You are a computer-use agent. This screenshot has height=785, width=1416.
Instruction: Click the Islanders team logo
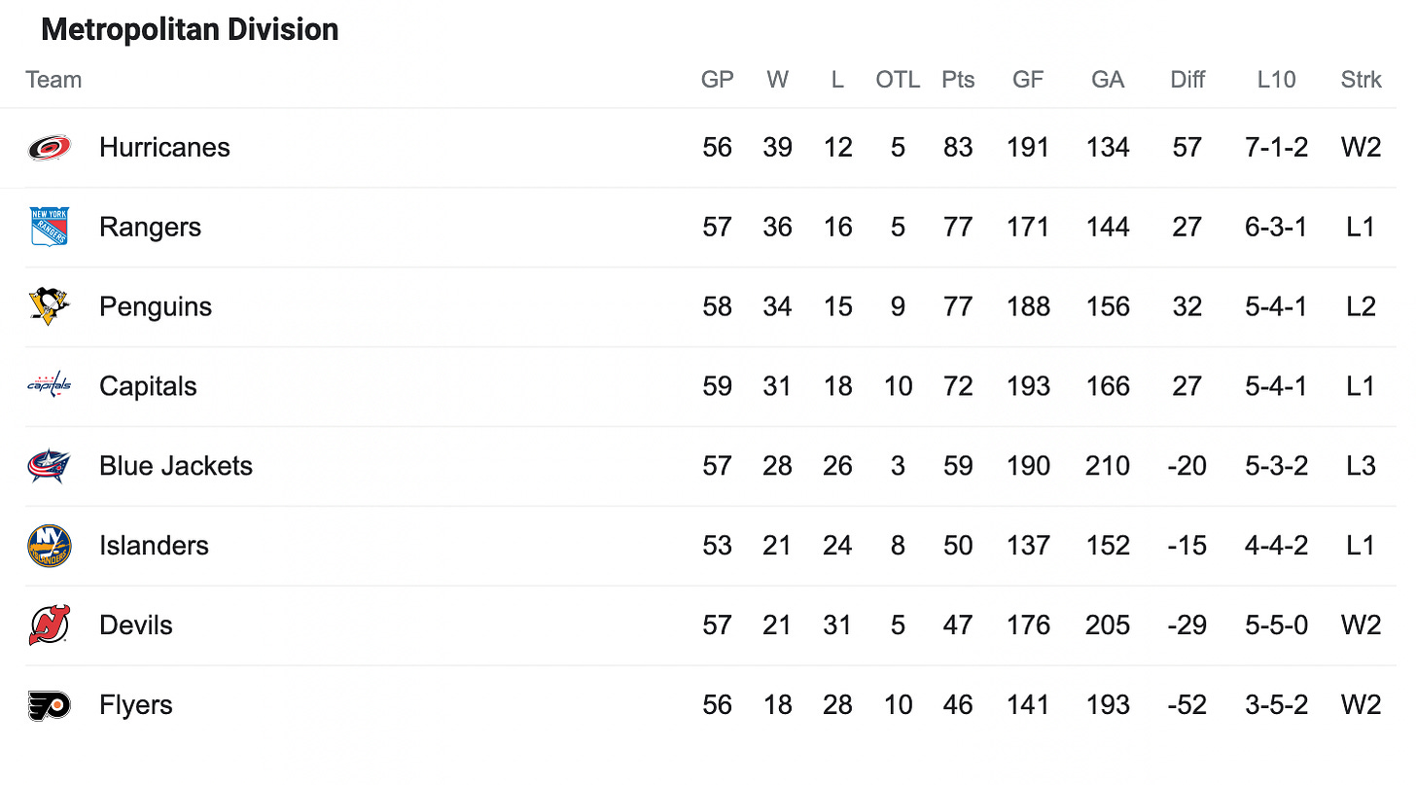point(49,546)
